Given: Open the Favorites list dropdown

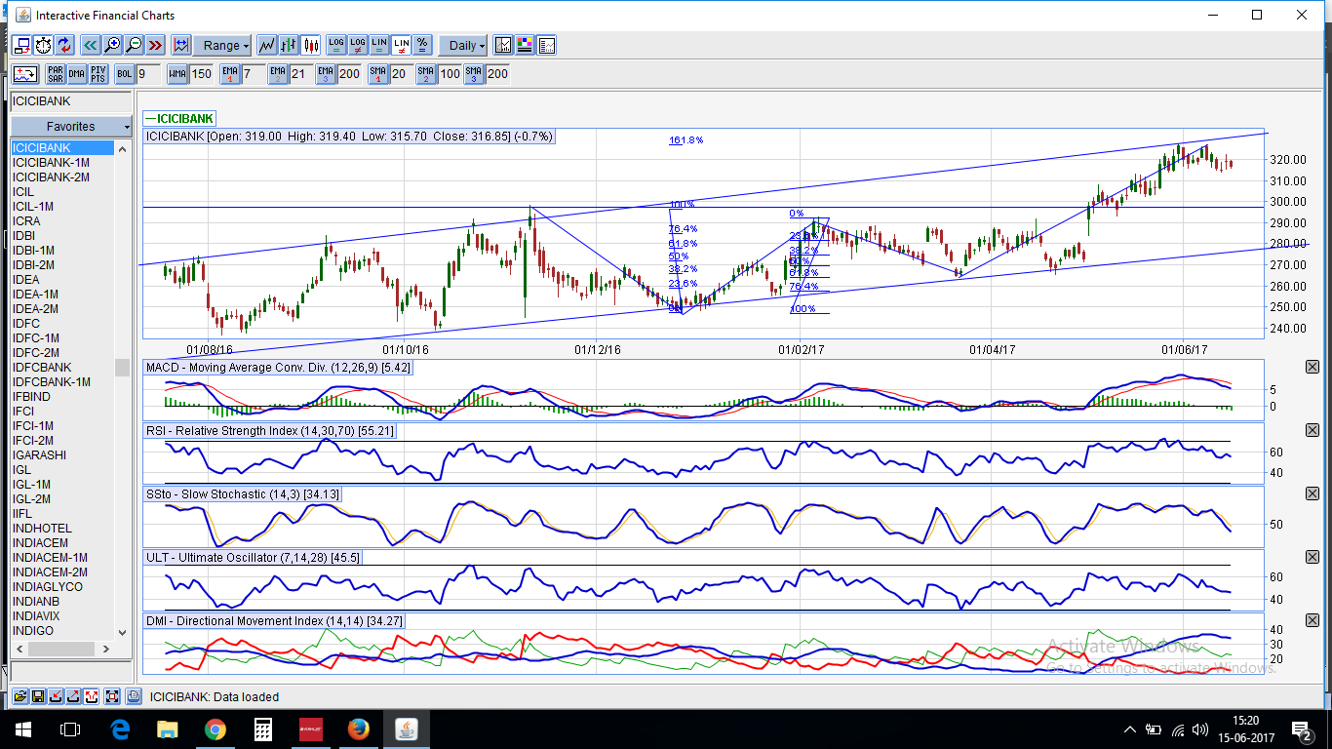Looking at the screenshot, I should pyautogui.click(x=71, y=127).
